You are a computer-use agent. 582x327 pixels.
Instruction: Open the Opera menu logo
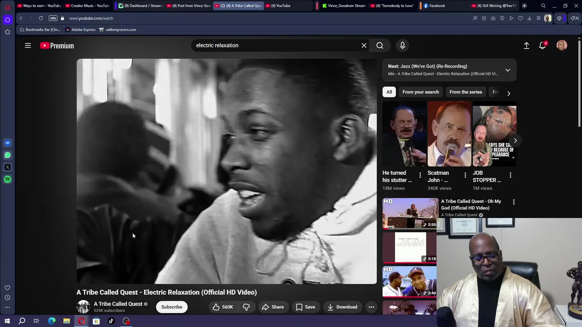[7, 6]
